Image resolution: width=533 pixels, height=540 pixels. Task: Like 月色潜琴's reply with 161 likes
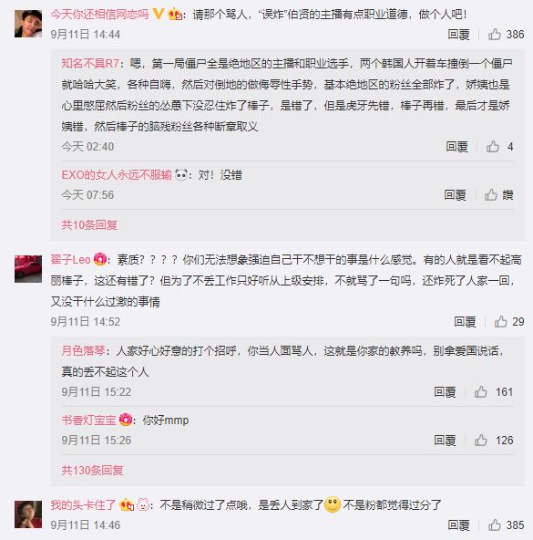(481, 392)
